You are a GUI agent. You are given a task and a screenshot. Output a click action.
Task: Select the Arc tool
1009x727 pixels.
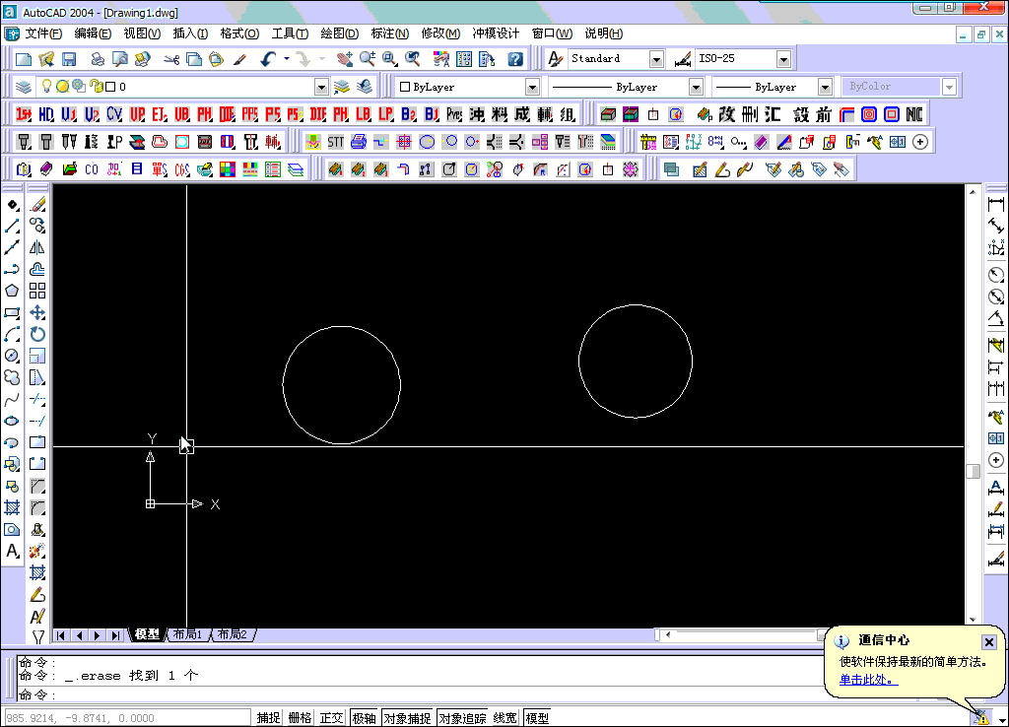coord(12,334)
